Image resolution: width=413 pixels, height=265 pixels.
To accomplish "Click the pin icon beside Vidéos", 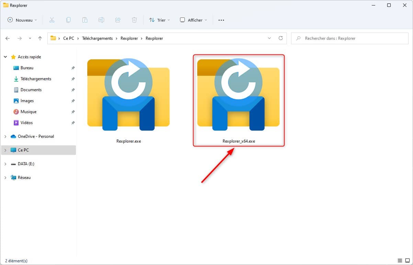I will pos(73,123).
